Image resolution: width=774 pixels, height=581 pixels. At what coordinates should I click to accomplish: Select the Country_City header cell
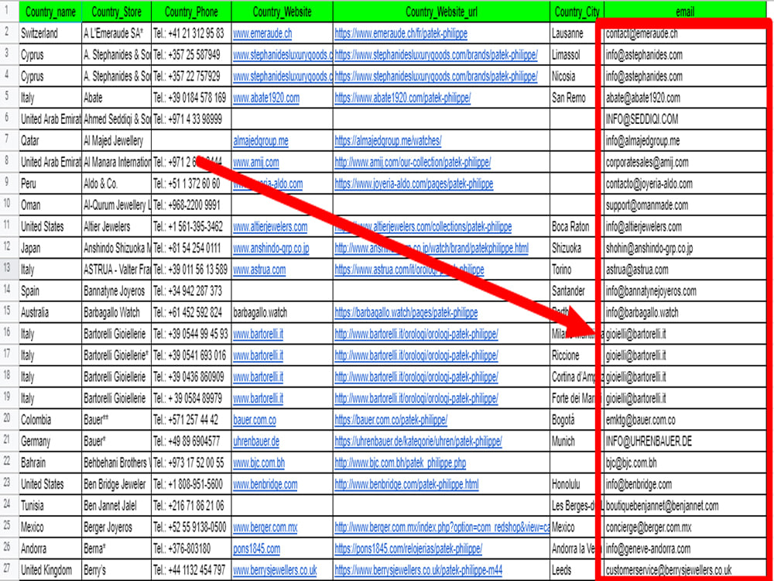(577, 12)
